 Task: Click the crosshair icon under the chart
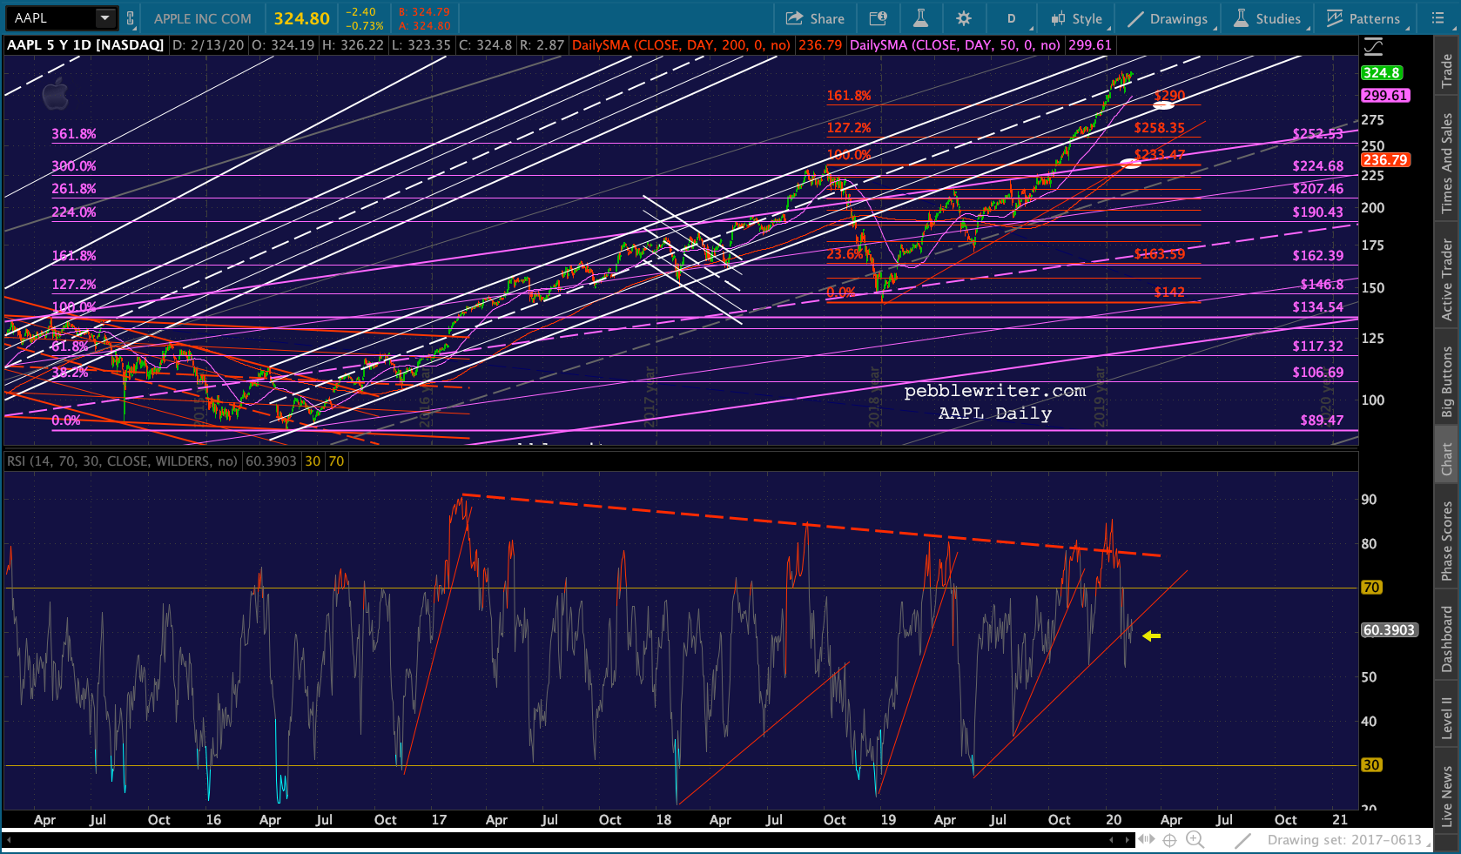tap(1170, 840)
